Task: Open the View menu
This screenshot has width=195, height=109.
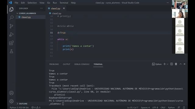Action: pyautogui.click(x=42, y=3)
